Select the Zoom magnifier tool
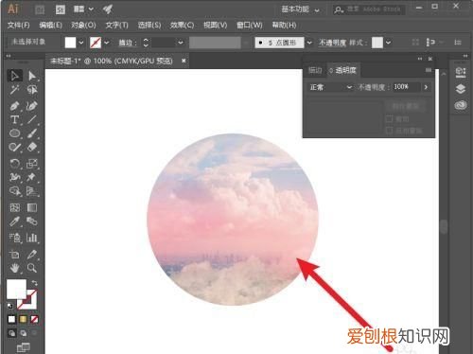Image resolution: width=473 pixels, height=354 pixels. (32, 268)
